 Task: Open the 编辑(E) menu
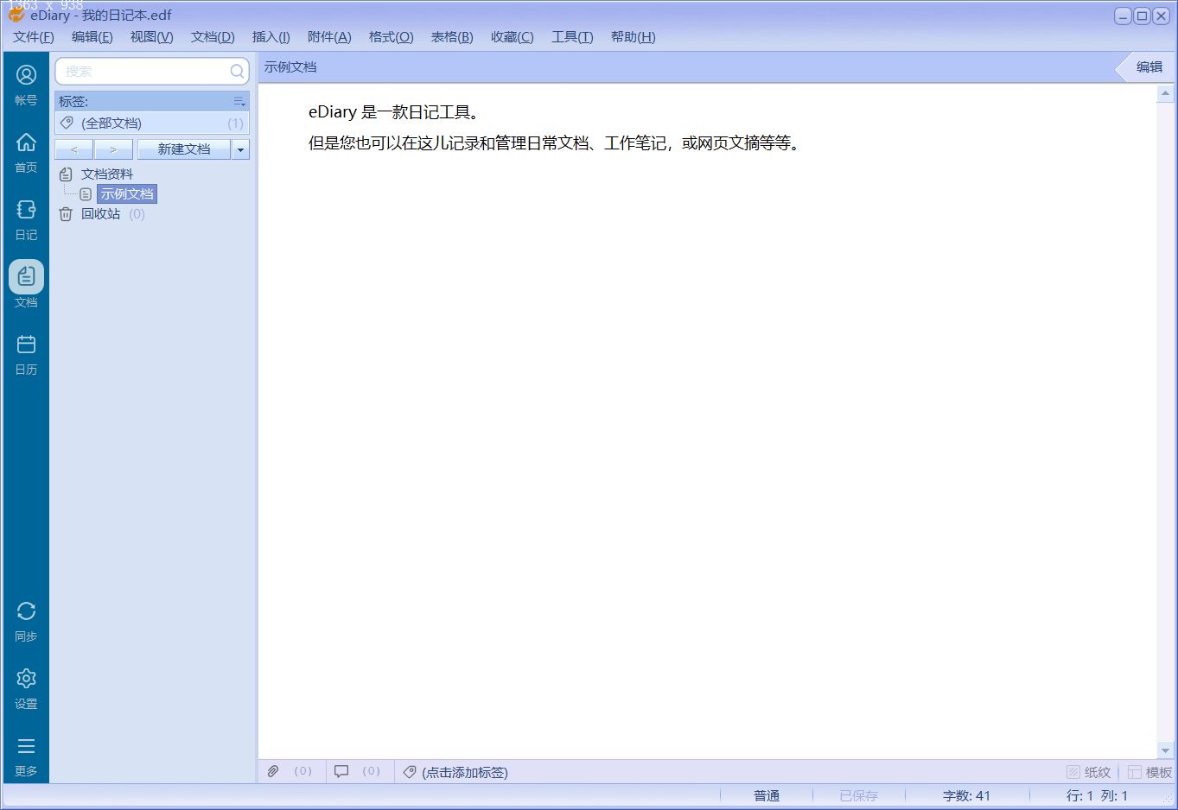click(92, 37)
